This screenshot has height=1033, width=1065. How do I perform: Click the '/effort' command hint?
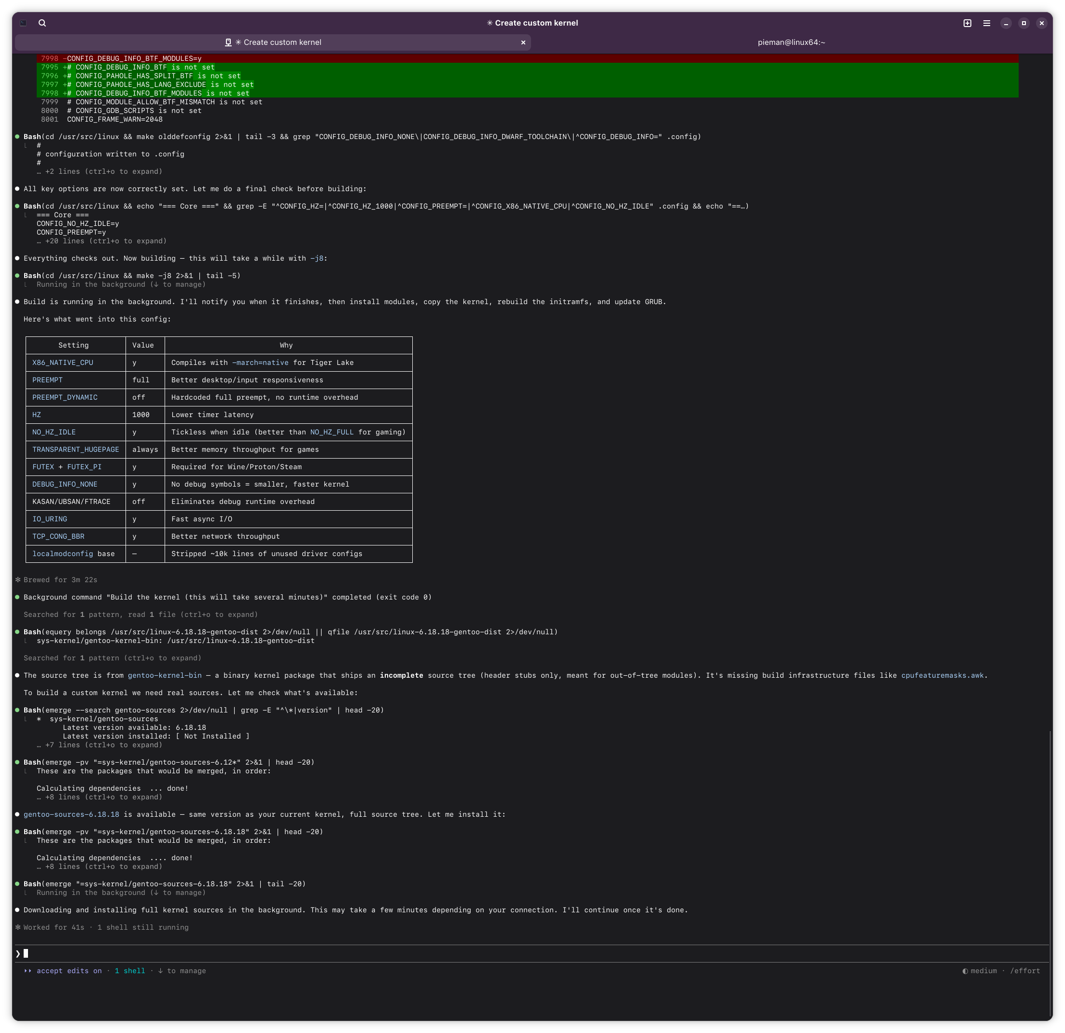click(x=1025, y=971)
